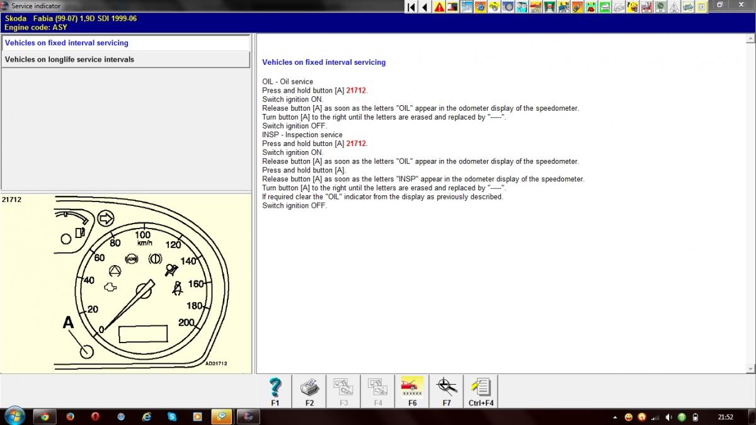Open the grey triangle toolbar icon
Image resolution: width=756 pixels, height=425 pixels.
(x=674, y=7)
